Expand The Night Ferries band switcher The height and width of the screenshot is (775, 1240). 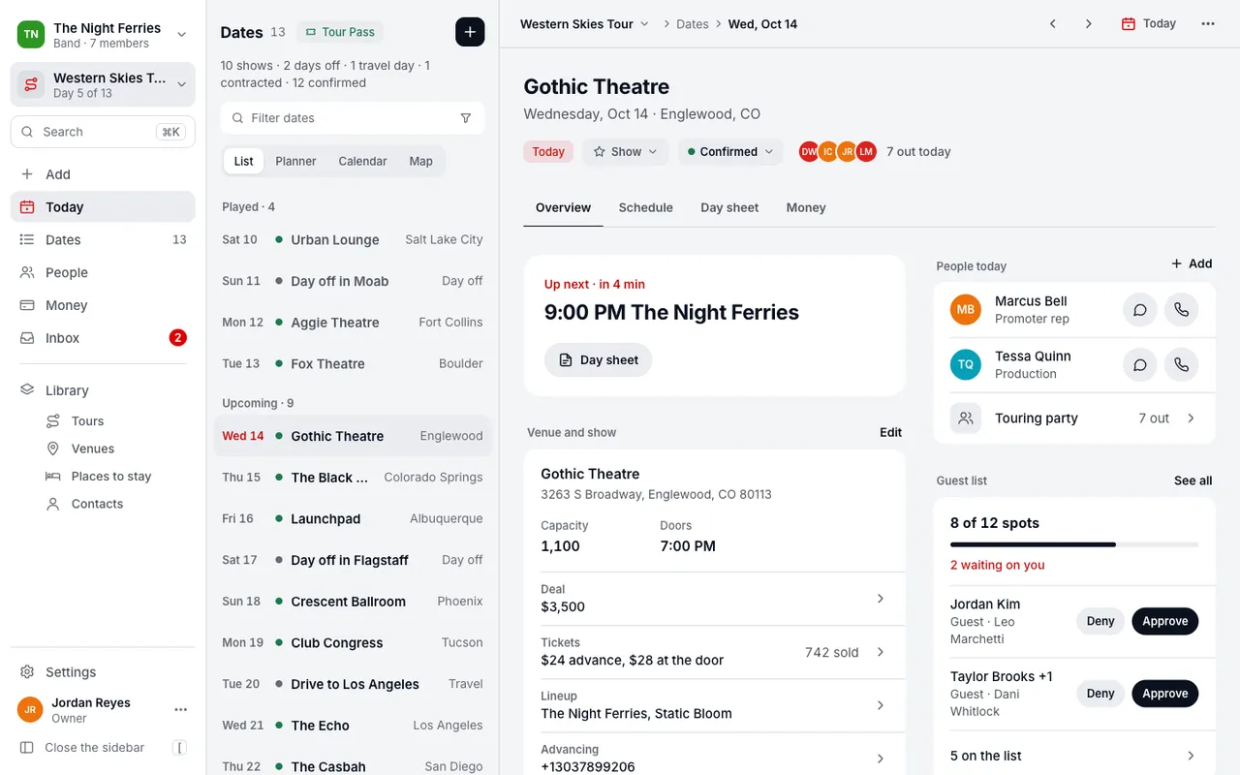pos(103,35)
